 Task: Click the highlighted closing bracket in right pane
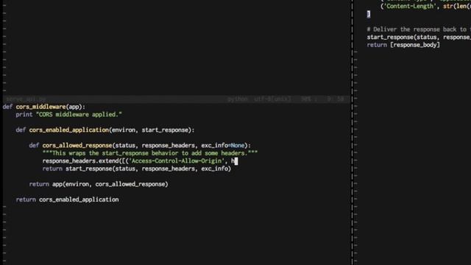pos(369,14)
